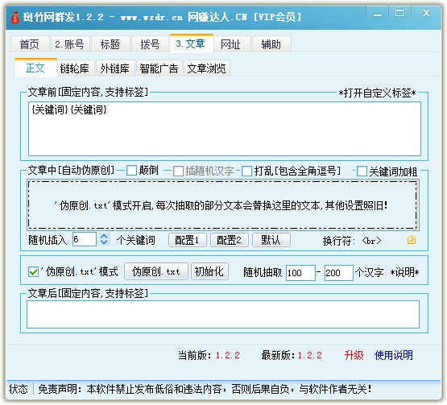Open the 首页 tab
The image size is (447, 405).
tap(29, 44)
